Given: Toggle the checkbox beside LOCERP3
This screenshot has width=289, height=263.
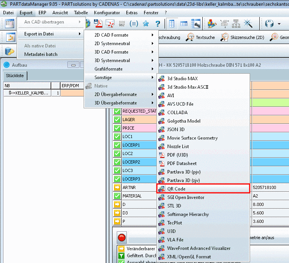Looking at the screenshot, I should click(117, 179).
